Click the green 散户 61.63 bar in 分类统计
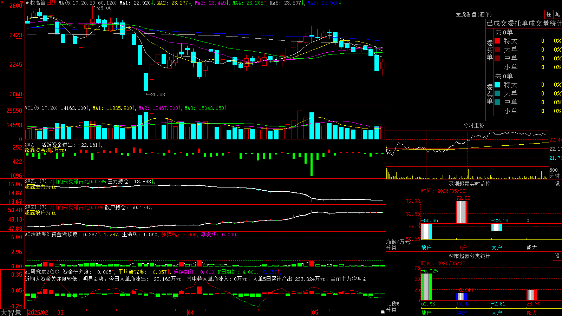The image size is (562, 316). tap(426, 287)
